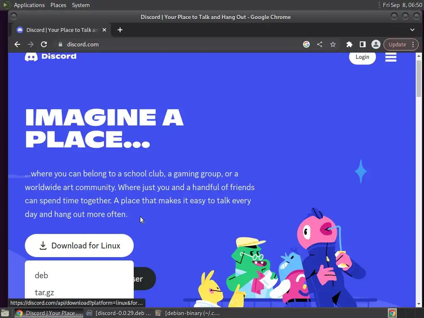Click Download for Linux button
This screenshot has height=318, width=424.
(79, 246)
